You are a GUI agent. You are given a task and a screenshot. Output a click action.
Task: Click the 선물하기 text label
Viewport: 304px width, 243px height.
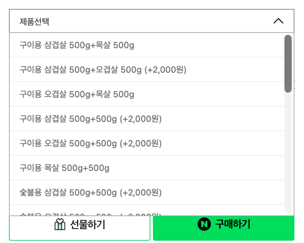[88, 225]
